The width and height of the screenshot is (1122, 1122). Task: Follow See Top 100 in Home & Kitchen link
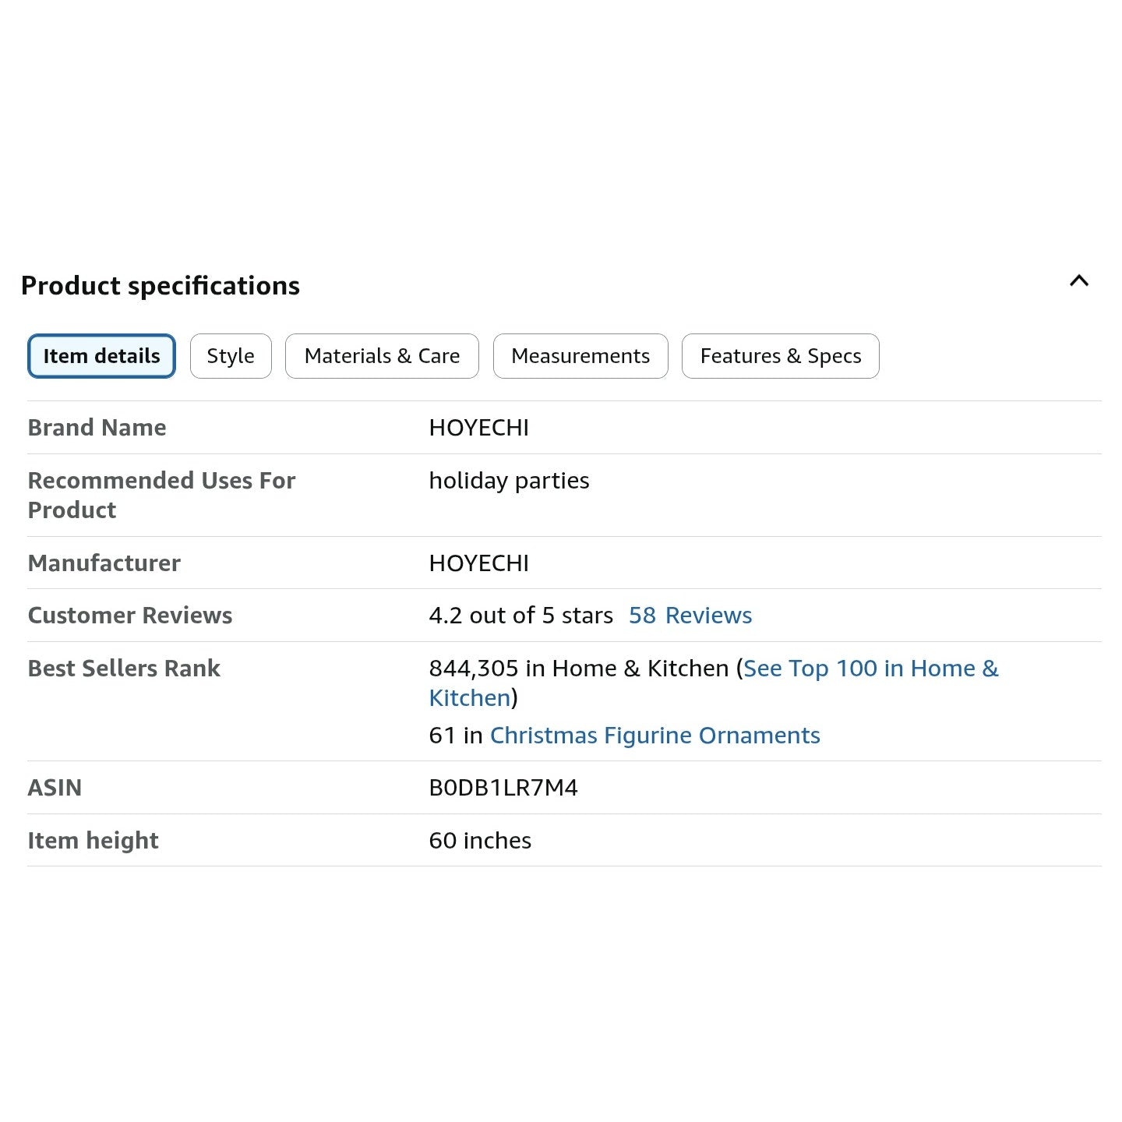click(870, 669)
